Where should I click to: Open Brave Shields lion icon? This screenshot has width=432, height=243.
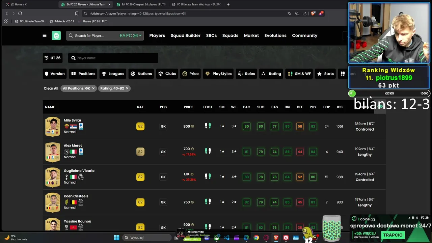(x=313, y=13)
